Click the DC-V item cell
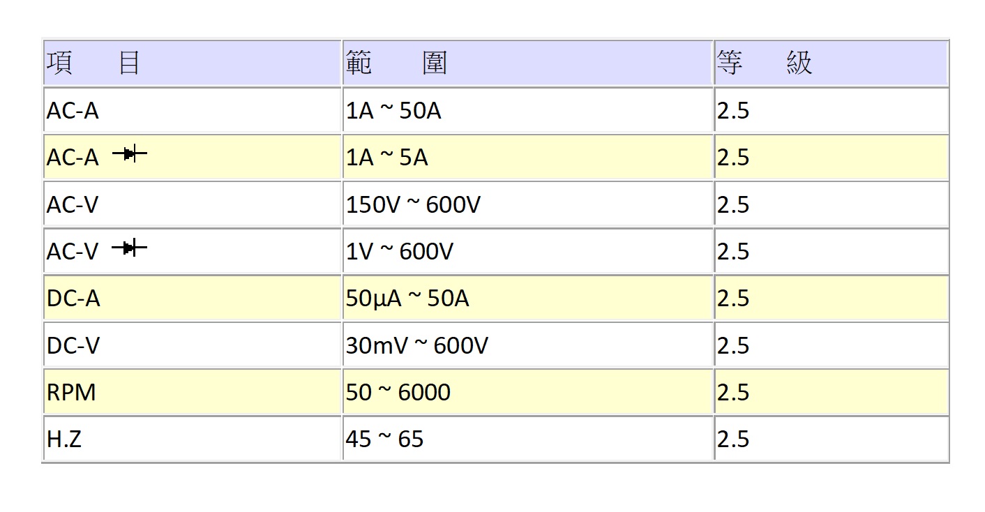 click(73, 345)
